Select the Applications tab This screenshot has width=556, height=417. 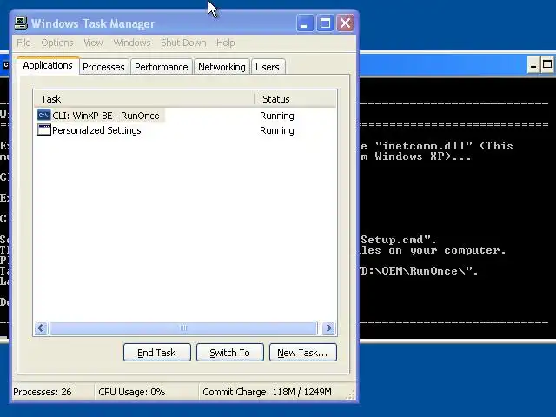[x=48, y=66]
